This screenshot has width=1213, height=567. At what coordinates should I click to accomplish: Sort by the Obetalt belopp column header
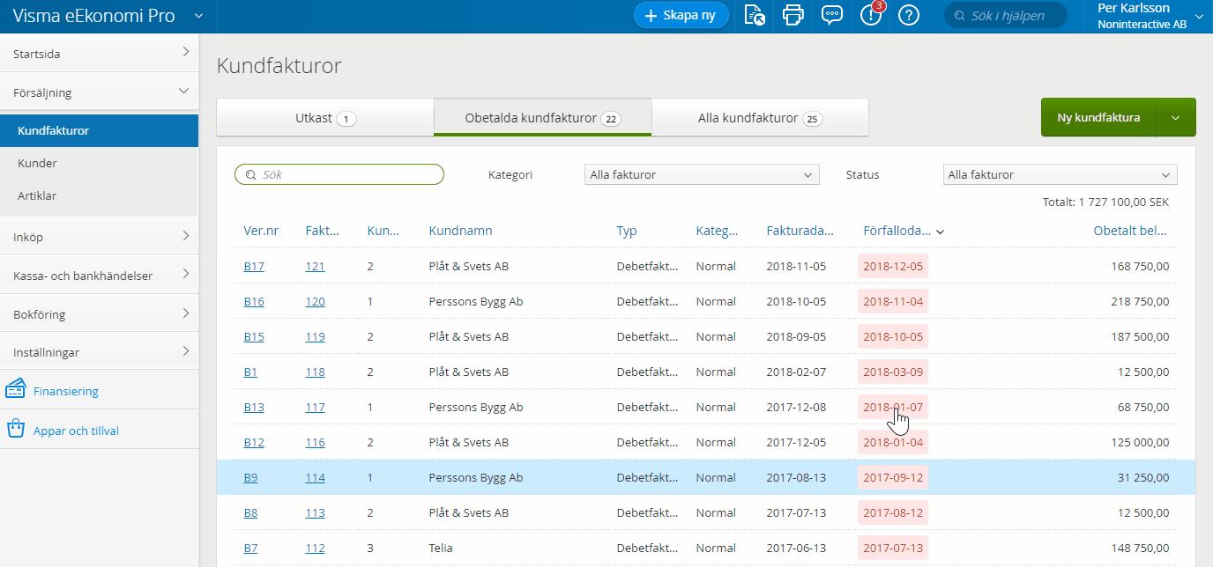pyautogui.click(x=1131, y=231)
